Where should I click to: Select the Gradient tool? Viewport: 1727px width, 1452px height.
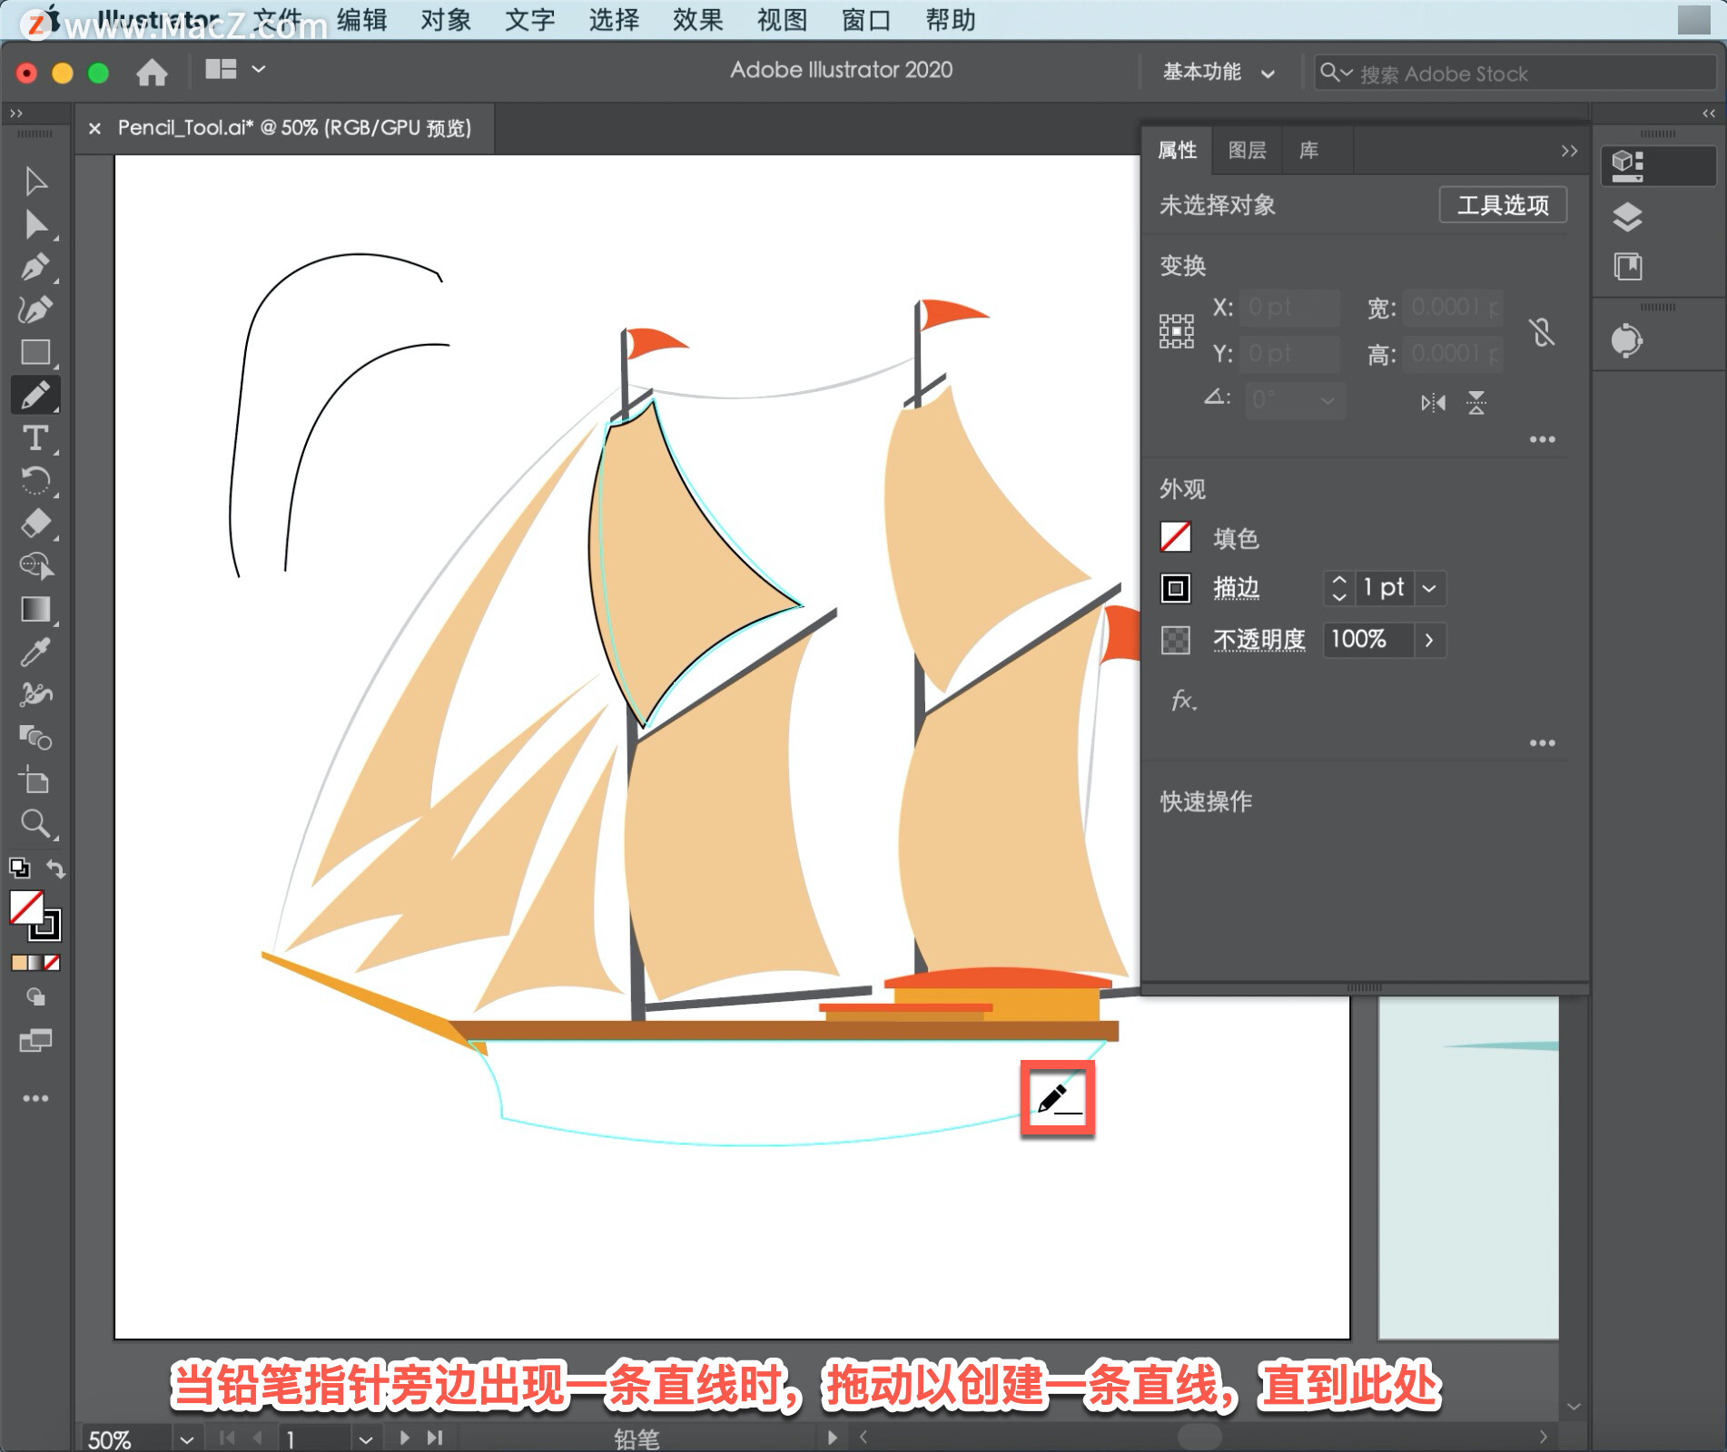coord(35,609)
